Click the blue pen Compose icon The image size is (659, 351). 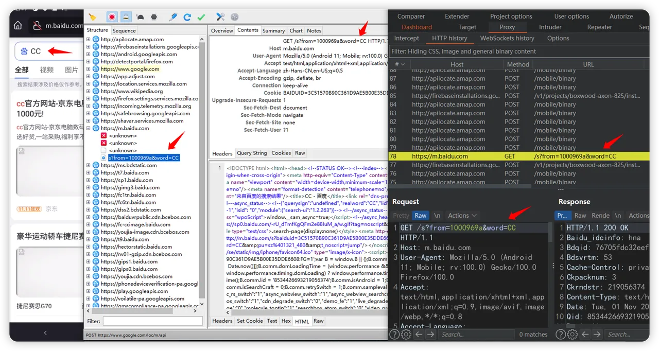173,17
